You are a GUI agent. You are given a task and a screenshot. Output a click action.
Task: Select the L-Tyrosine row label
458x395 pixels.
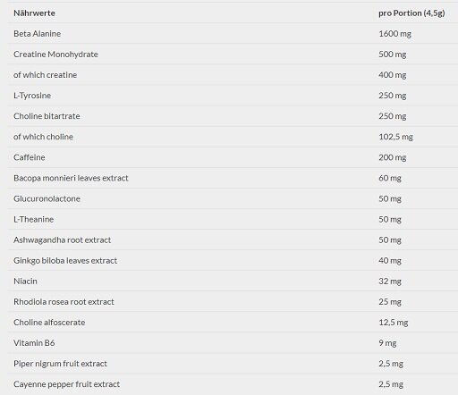pos(32,96)
